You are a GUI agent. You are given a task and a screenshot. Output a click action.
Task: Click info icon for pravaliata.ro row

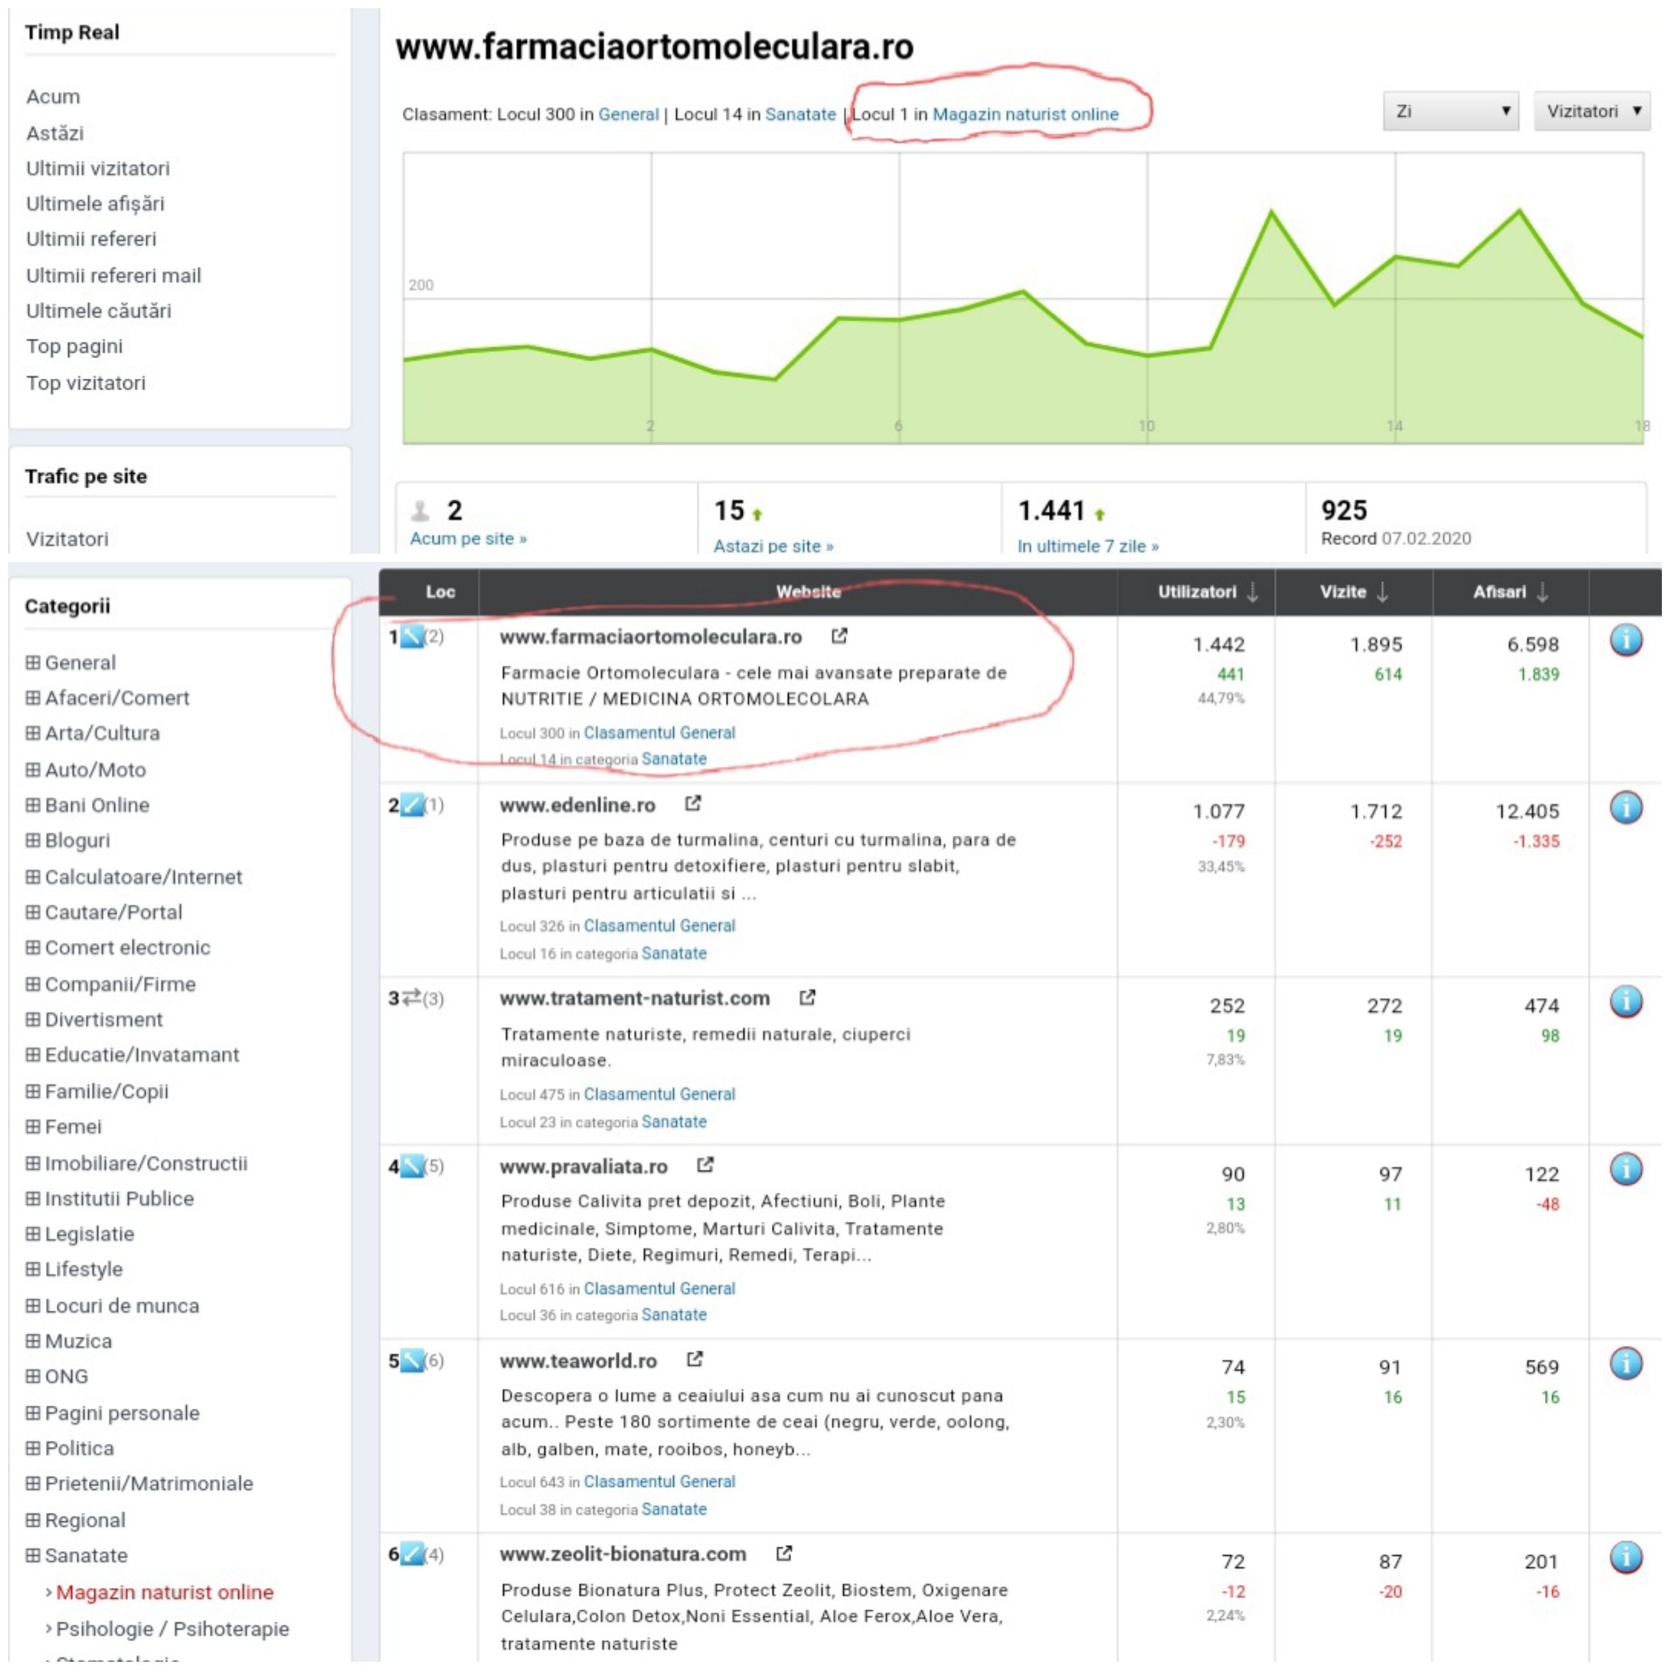point(1626,1170)
